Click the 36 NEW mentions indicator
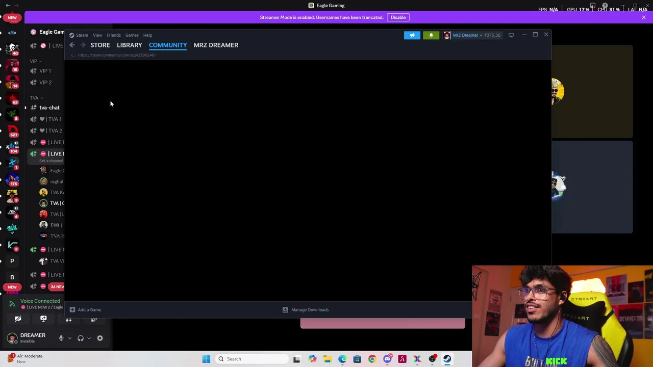 pos(57,286)
